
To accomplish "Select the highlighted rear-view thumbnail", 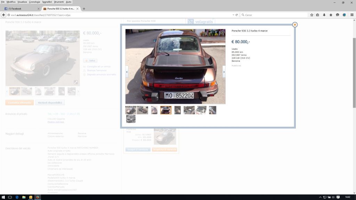I will tap(166, 110).
